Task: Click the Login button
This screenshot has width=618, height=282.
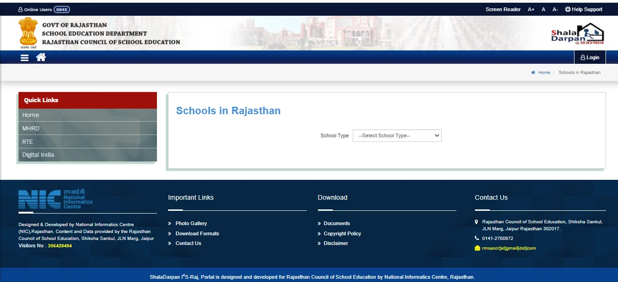Action: point(590,57)
